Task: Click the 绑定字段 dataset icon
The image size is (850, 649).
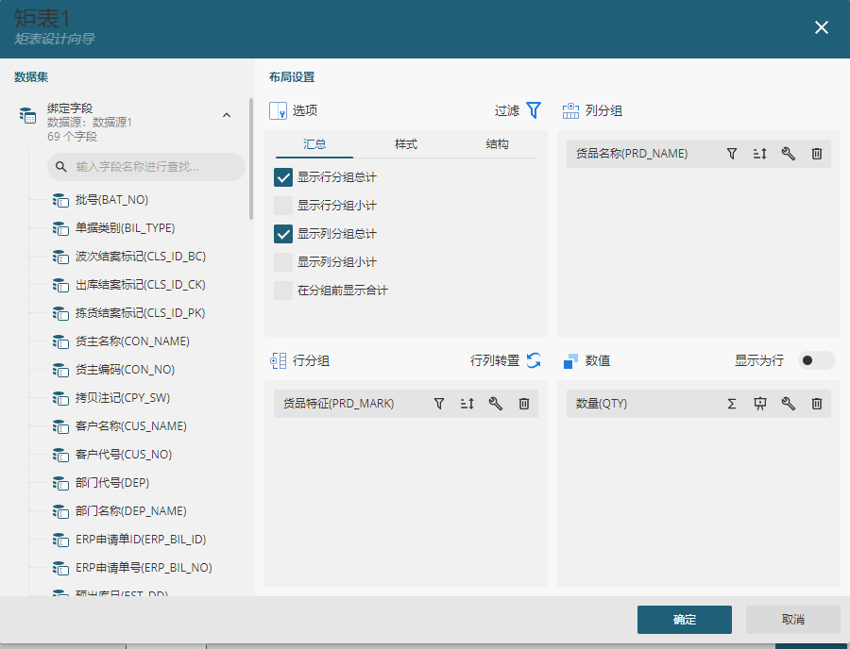Action: coord(27,115)
